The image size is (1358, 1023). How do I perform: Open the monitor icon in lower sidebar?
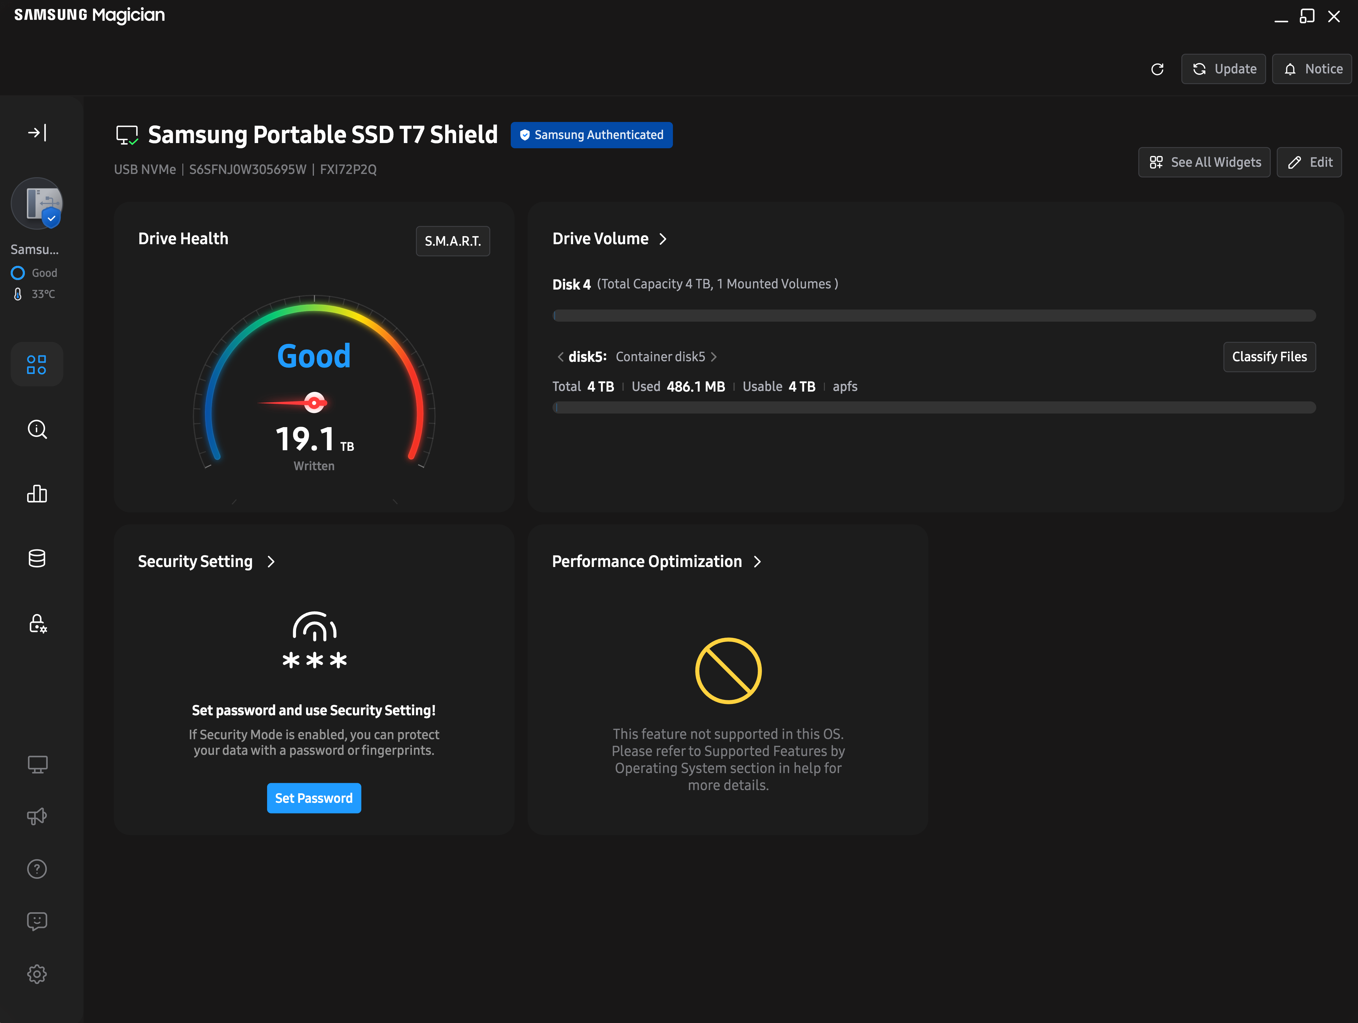37,765
